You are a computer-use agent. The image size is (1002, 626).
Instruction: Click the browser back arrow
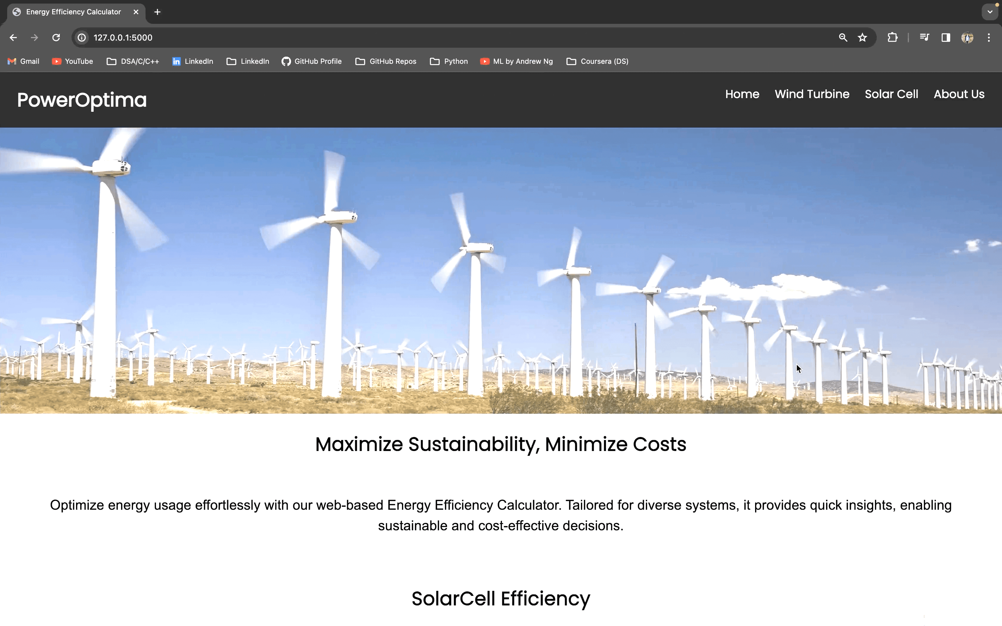coord(13,38)
